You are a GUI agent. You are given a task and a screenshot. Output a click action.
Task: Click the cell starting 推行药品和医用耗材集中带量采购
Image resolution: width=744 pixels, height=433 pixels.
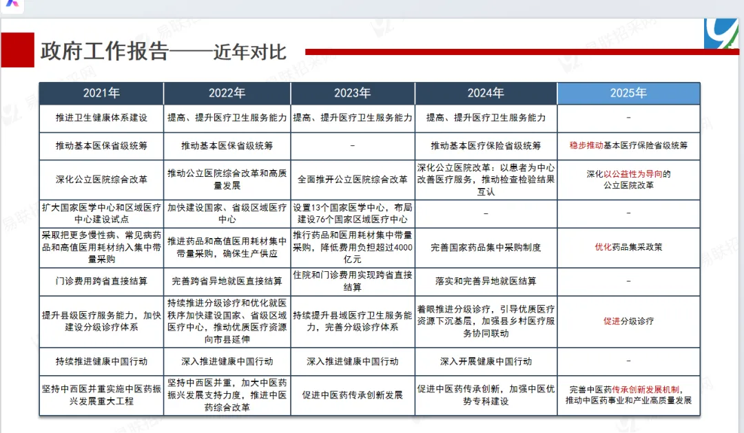pyautogui.click(x=352, y=248)
